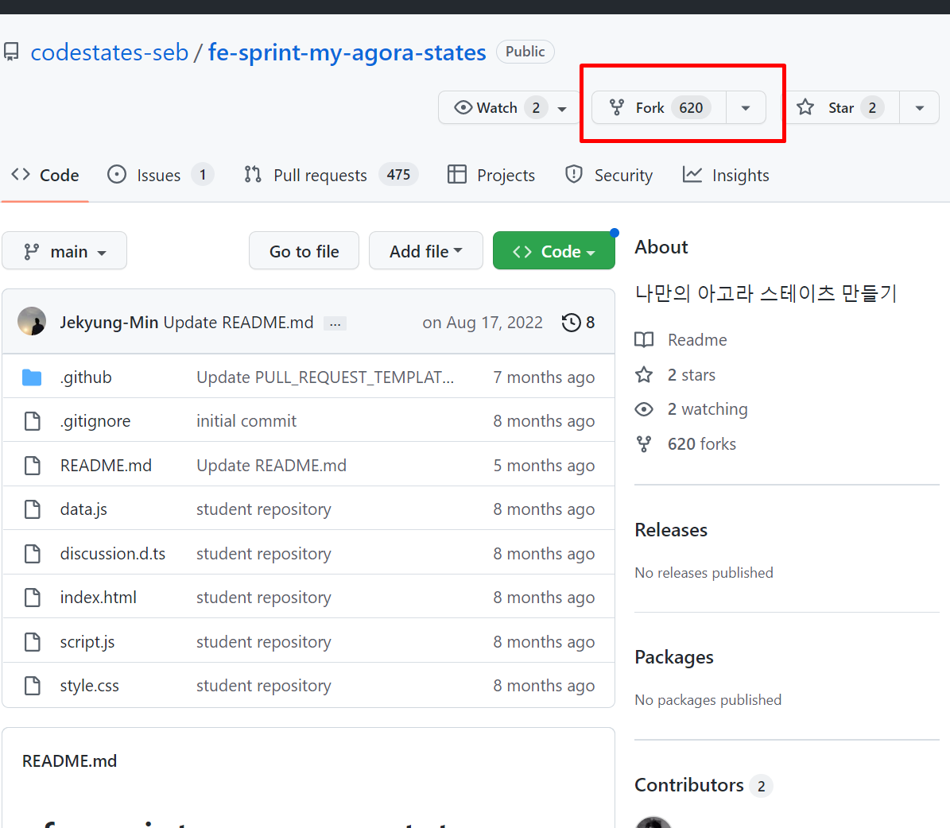Click the README.md file icon
Screen dimensions: 950x828
tap(32, 465)
